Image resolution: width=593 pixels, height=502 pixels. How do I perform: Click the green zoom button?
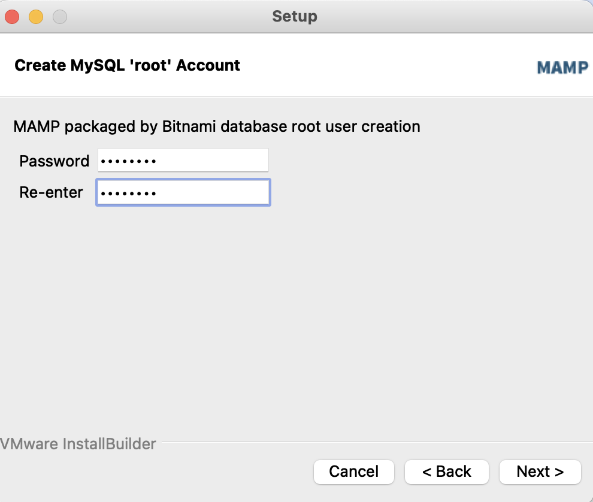tap(59, 17)
